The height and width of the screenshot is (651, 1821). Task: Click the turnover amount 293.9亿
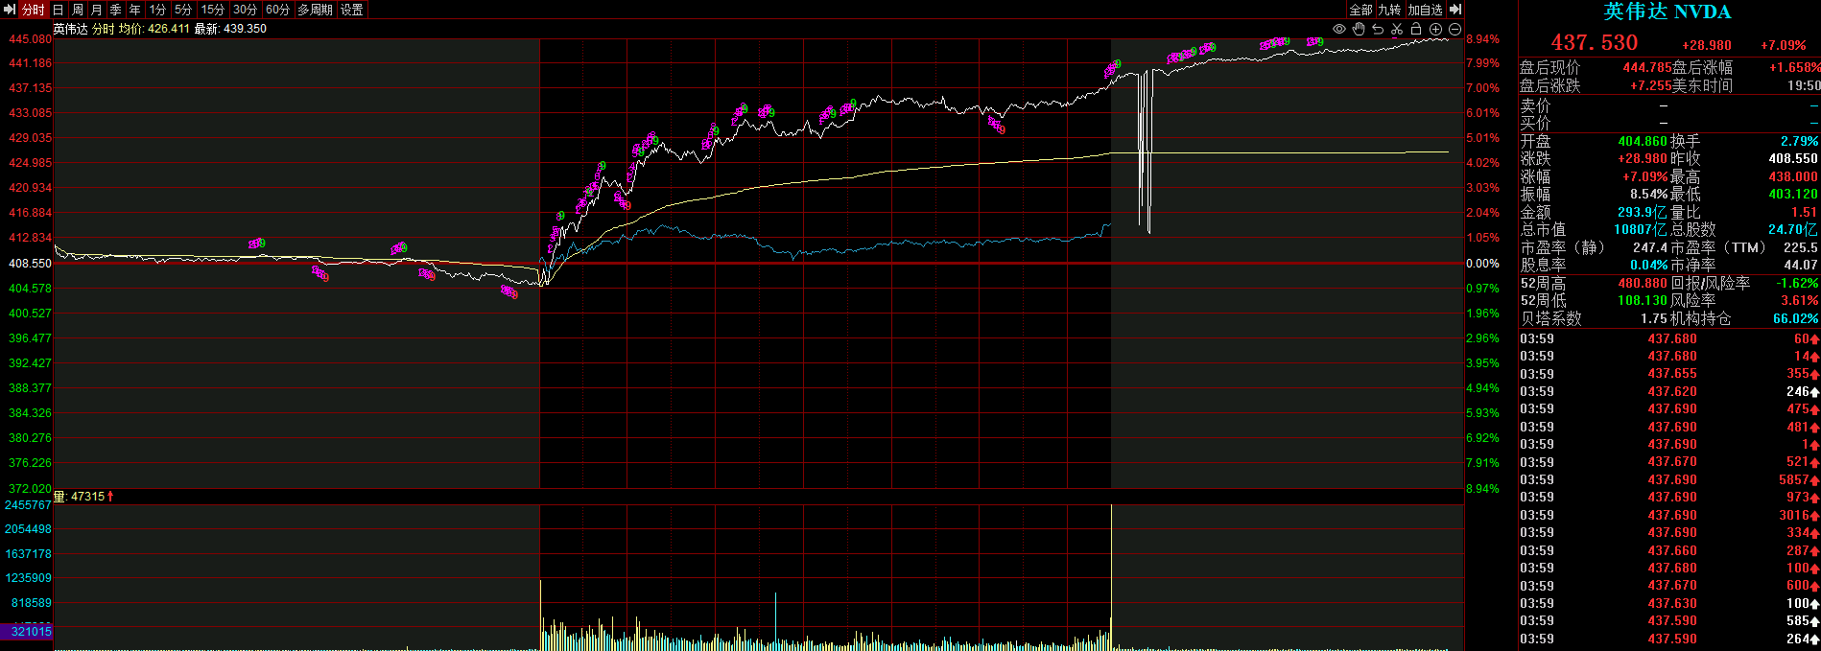point(1643,212)
